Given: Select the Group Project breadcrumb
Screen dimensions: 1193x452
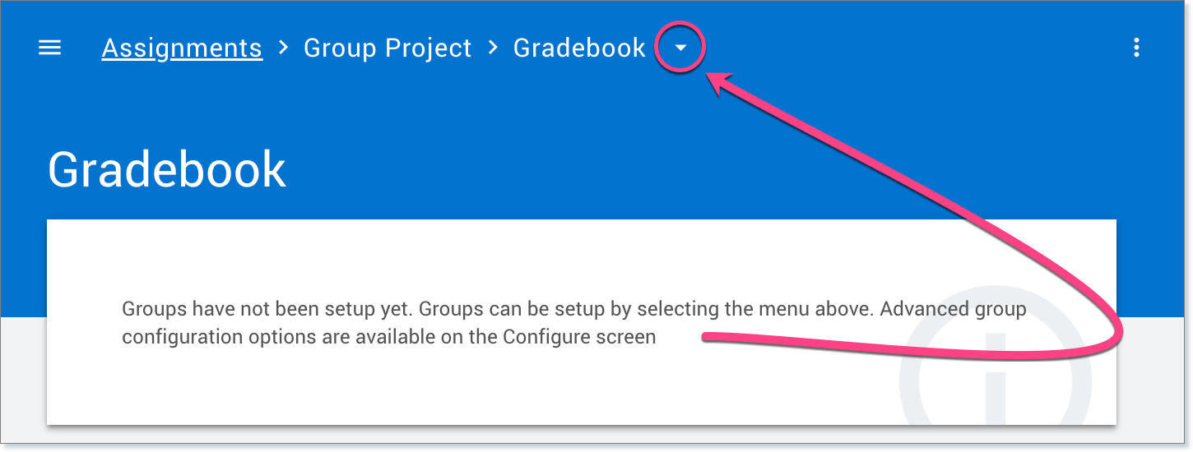Looking at the screenshot, I should click(x=388, y=48).
